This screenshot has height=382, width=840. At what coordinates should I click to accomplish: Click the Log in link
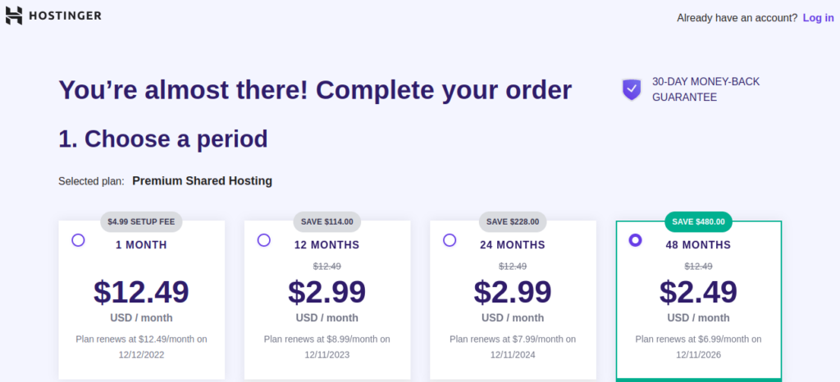pos(818,18)
